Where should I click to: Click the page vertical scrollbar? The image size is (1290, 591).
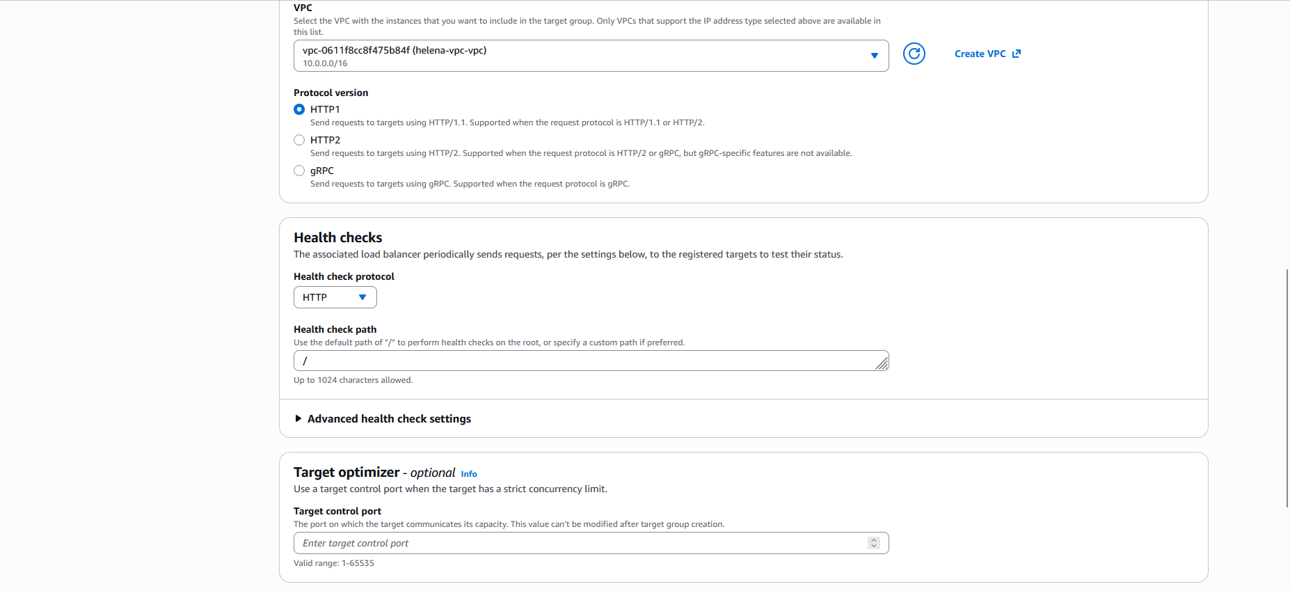pyautogui.click(x=1287, y=387)
